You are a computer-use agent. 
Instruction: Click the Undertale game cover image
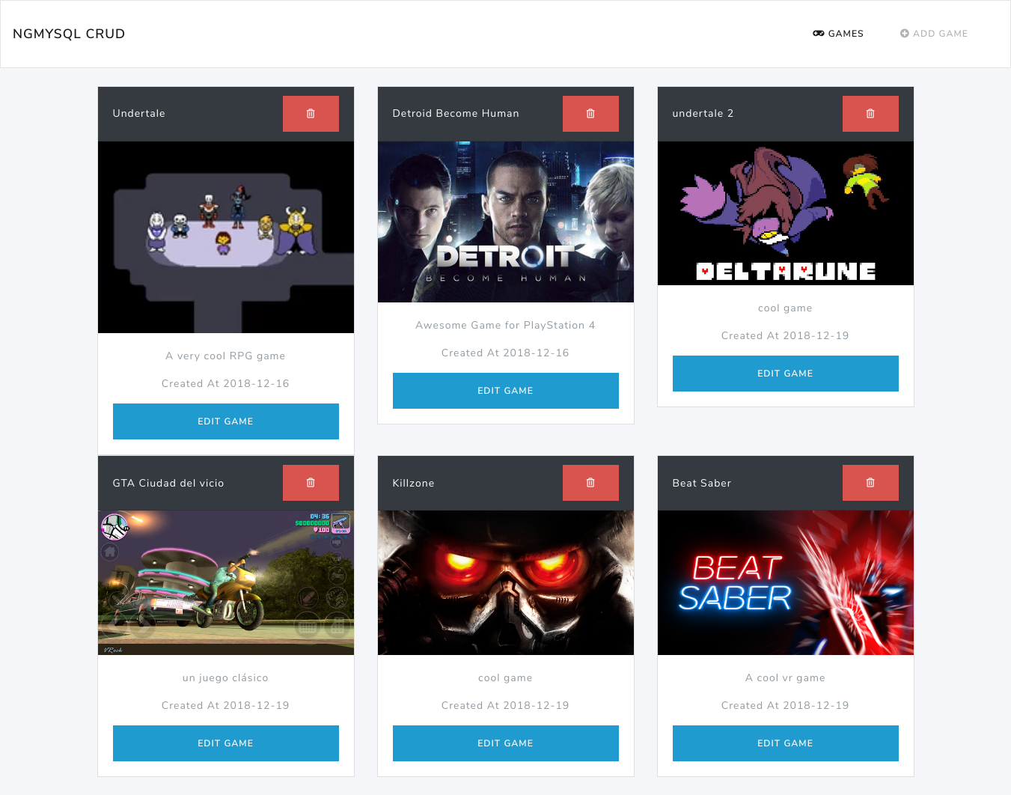coord(226,237)
